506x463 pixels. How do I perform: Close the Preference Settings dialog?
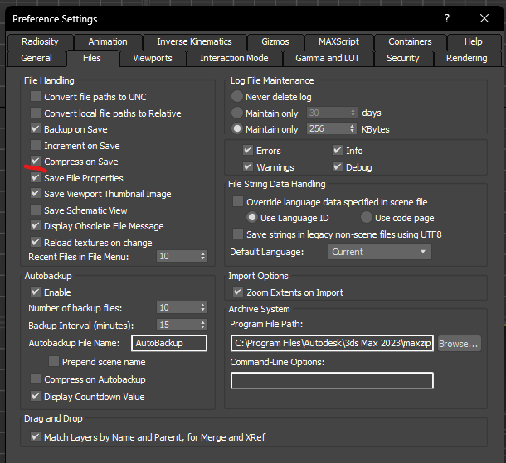pos(485,18)
